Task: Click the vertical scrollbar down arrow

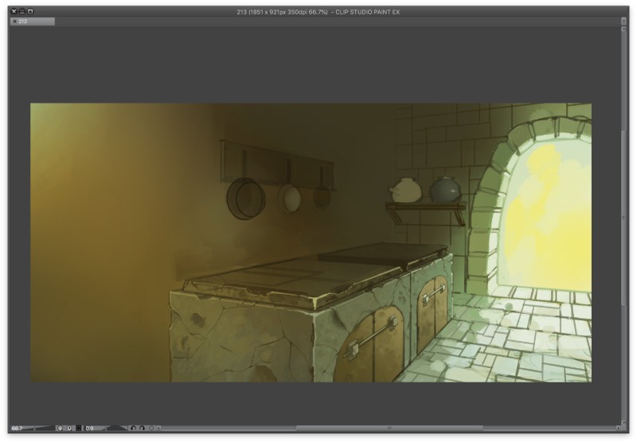Action: point(624,422)
